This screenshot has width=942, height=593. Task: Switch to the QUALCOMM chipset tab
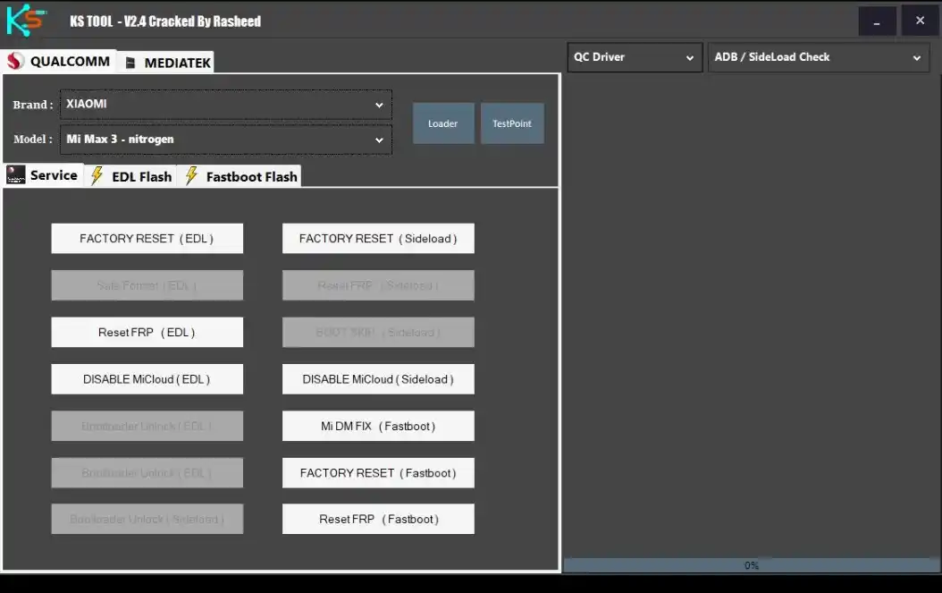59,62
